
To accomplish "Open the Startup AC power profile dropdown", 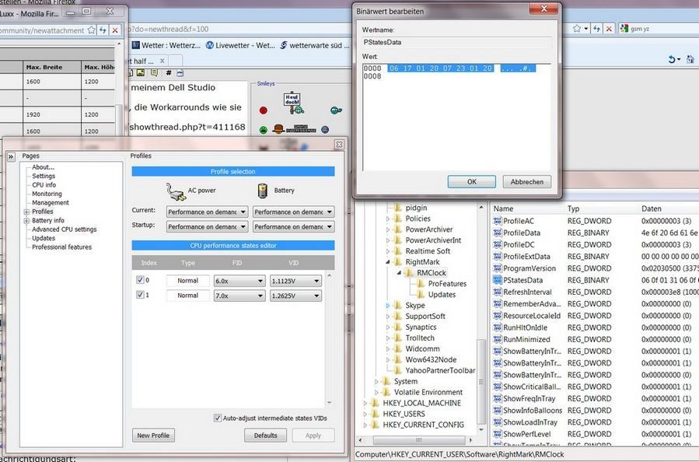I will pos(207,226).
